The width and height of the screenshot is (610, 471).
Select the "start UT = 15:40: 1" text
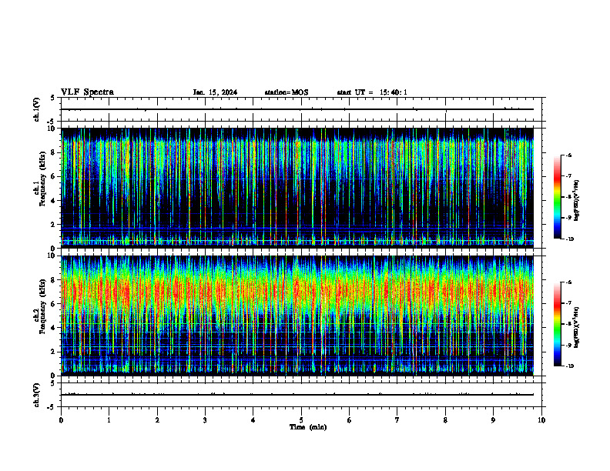click(x=372, y=92)
